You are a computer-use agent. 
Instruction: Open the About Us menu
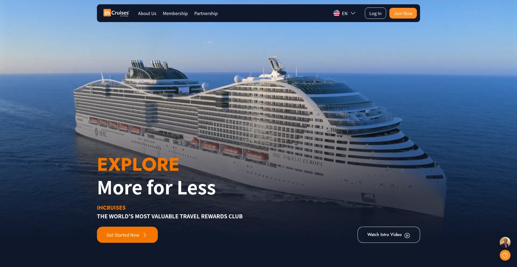point(147,13)
